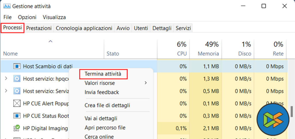Click the gear icon of Host servizio: hpqc
Viewport: 295px width, 139px height.
tap(17, 79)
